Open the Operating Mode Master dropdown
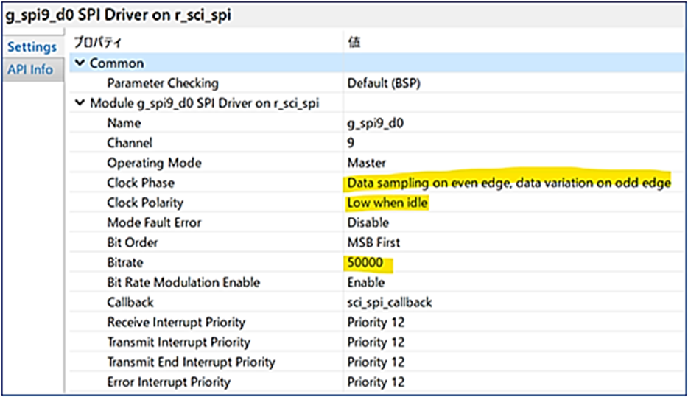Image resolution: width=688 pixels, height=397 pixels. click(366, 163)
